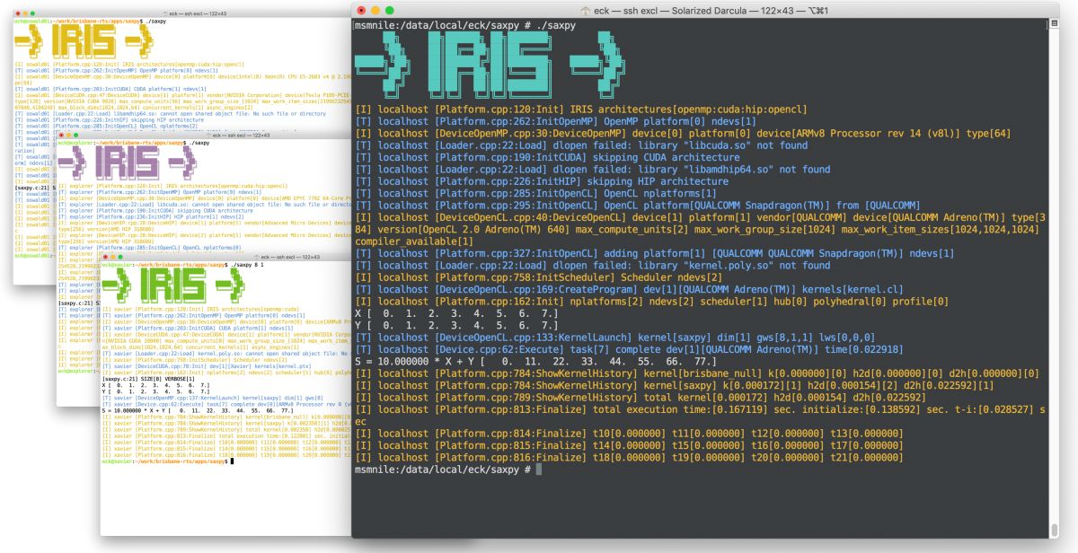Image resolution: width=1078 pixels, height=553 pixels.
Task: Click the 'skipping CUDA architecture' line in the explorer window
Action: [144, 211]
